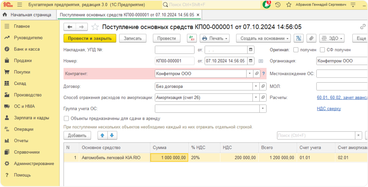Select the Сумма cell 1 000 000,00
The width and height of the screenshot is (368, 187).
click(x=169, y=158)
